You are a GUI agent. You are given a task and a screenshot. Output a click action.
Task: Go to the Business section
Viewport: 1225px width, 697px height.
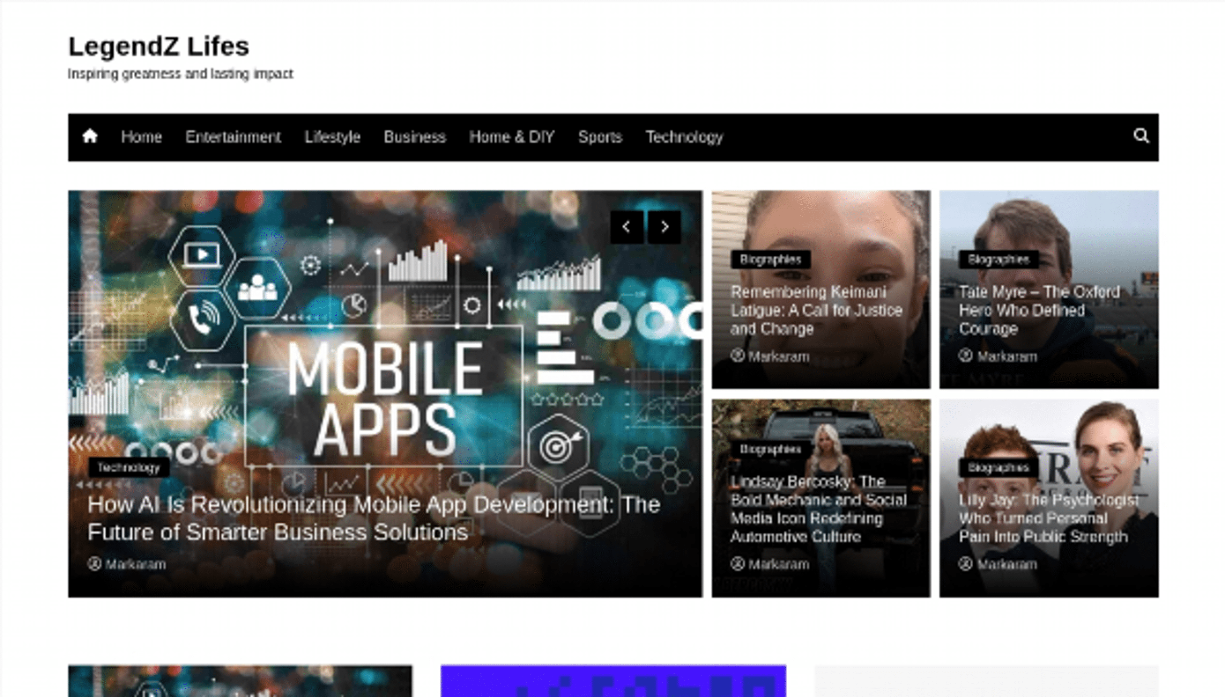[x=414, y=137]
